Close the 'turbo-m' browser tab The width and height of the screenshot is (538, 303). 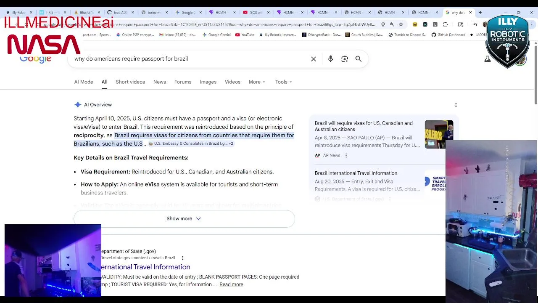[x=166, y=12]
